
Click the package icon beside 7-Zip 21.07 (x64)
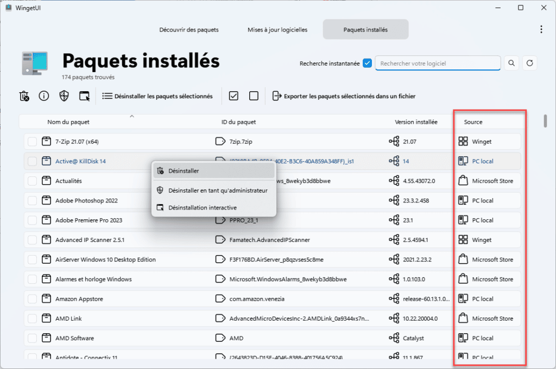point(47,142)
